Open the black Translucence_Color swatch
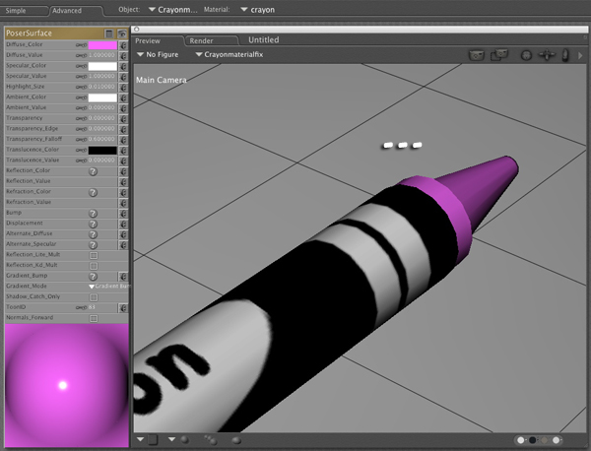The image size is (591, 451). (102, 151)
